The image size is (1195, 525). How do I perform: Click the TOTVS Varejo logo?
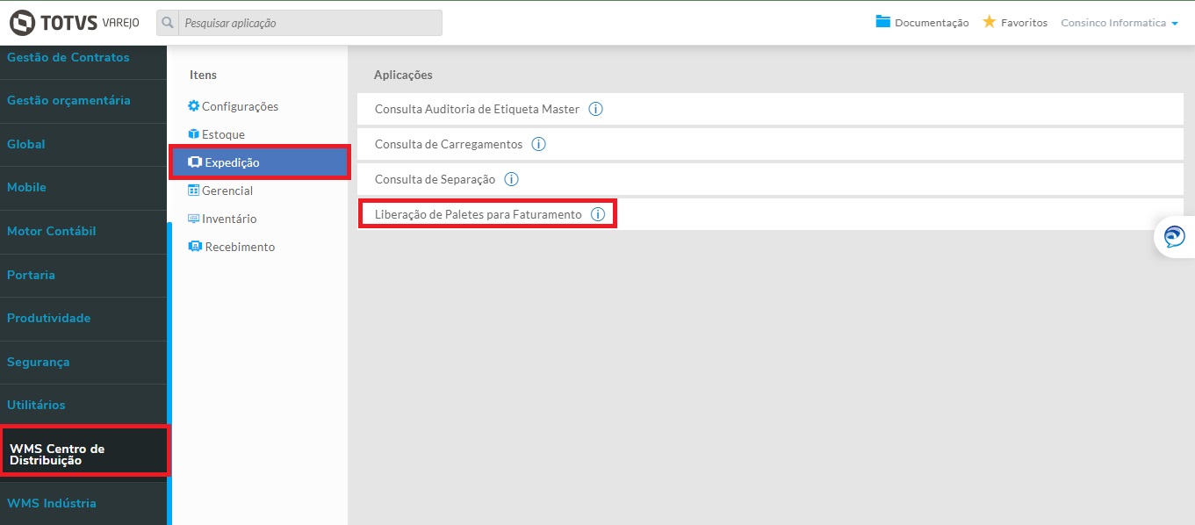74,22
